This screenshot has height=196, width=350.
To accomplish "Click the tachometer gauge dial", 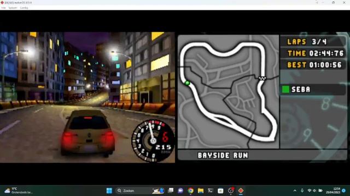I will [153, 141].
